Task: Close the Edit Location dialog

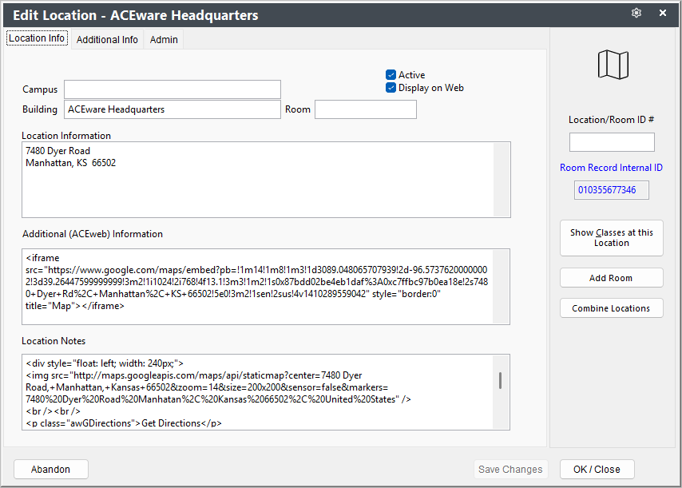Action: (662, 13)
